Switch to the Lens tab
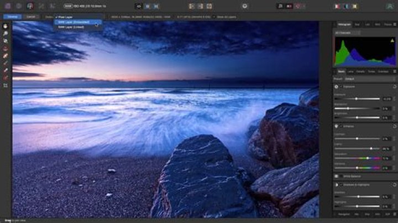 (350, 72)
